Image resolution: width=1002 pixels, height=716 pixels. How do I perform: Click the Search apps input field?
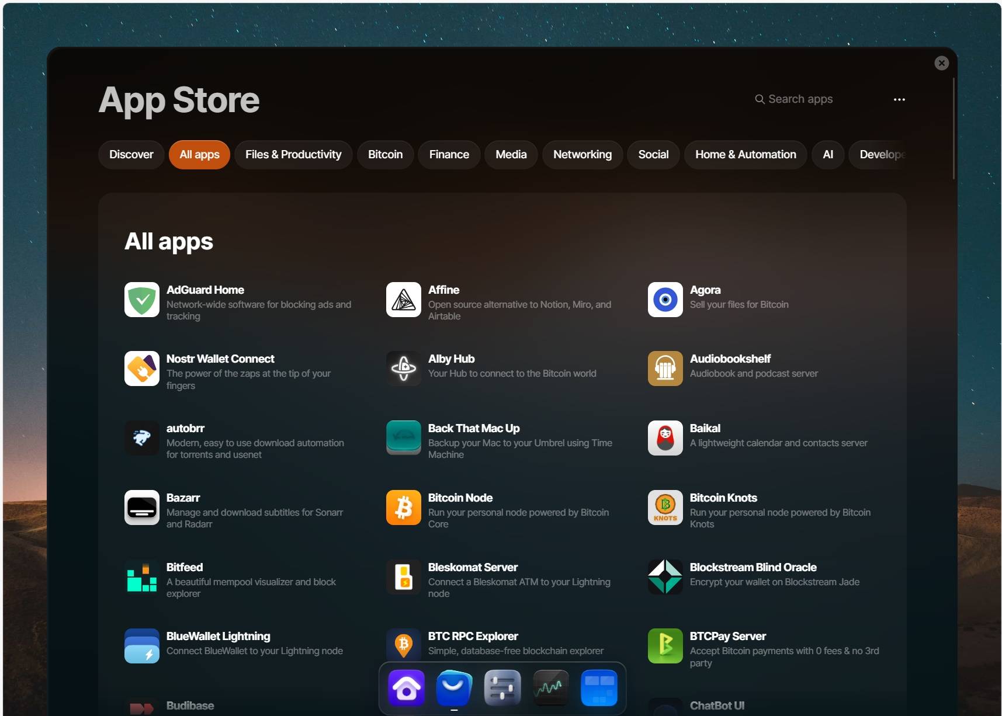point(818,99)
